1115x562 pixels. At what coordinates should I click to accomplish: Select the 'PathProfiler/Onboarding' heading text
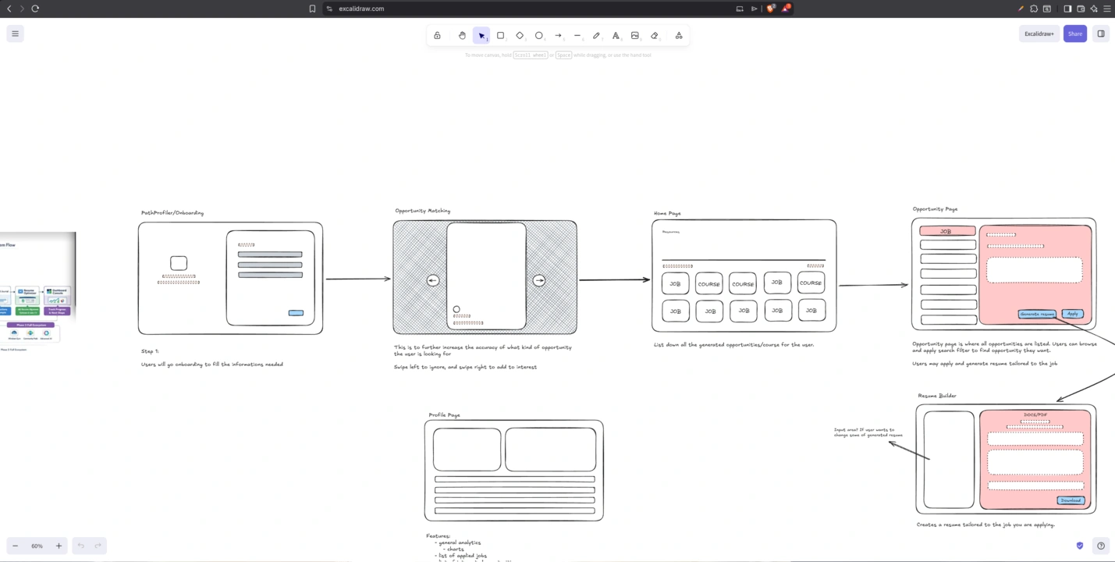172,212
